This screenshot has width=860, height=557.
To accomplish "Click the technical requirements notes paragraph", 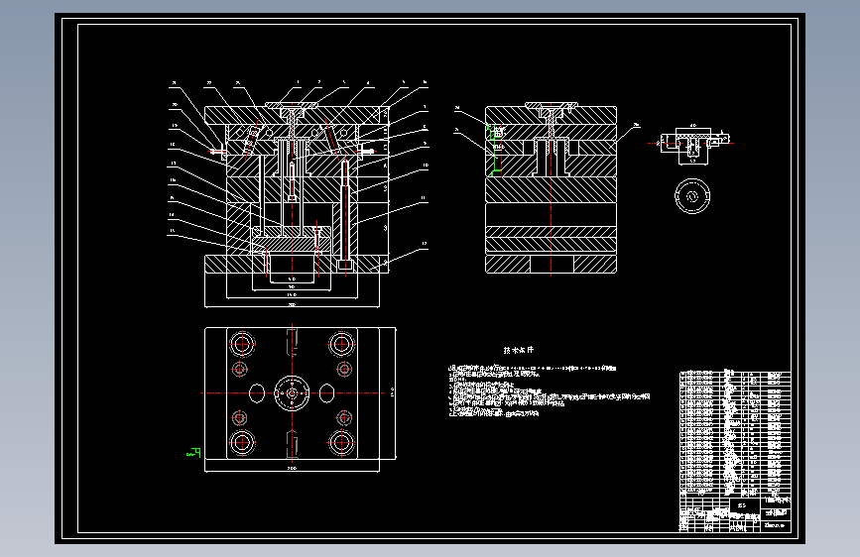I will (x=549, y=390).
